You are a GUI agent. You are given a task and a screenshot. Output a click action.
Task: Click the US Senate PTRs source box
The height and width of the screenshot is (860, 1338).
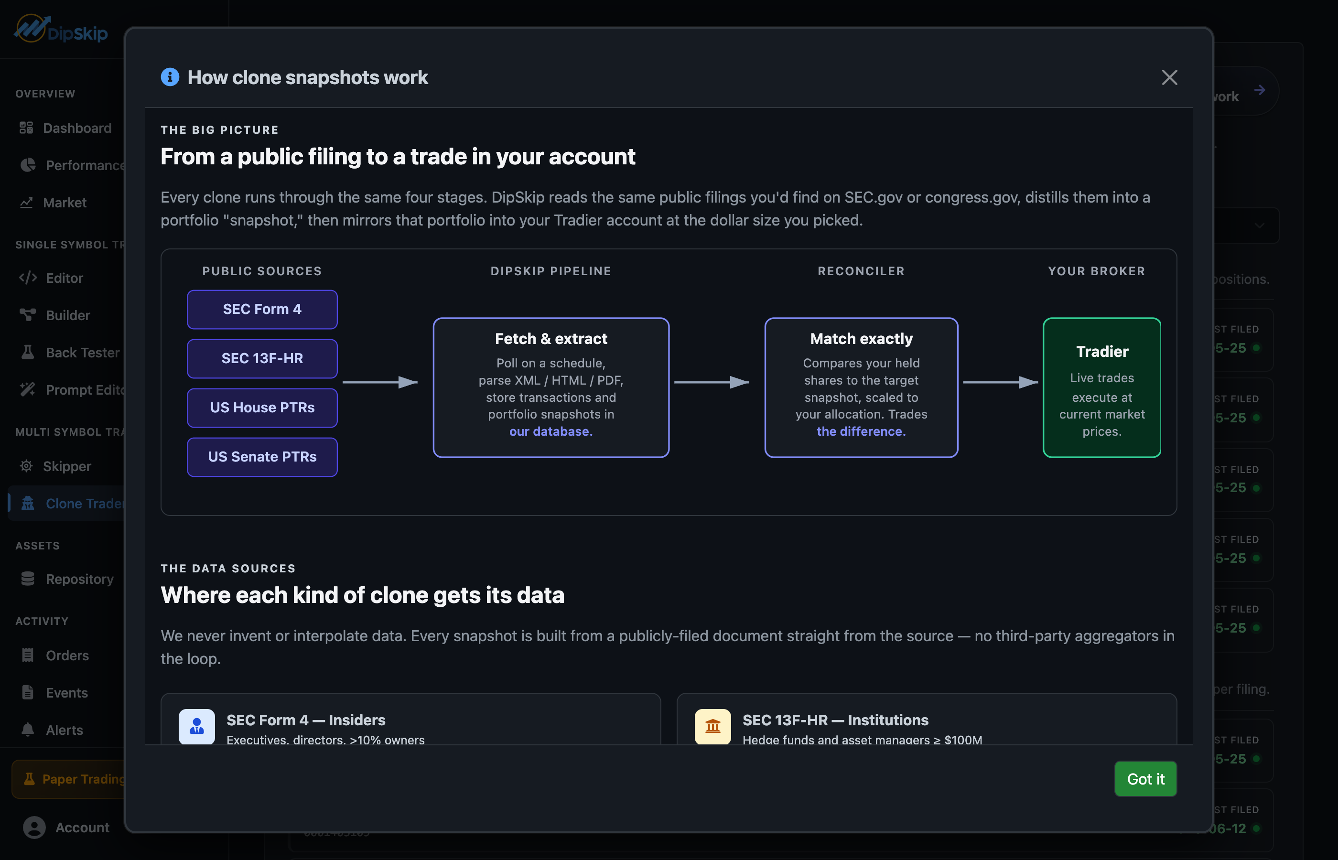point(262,457)
